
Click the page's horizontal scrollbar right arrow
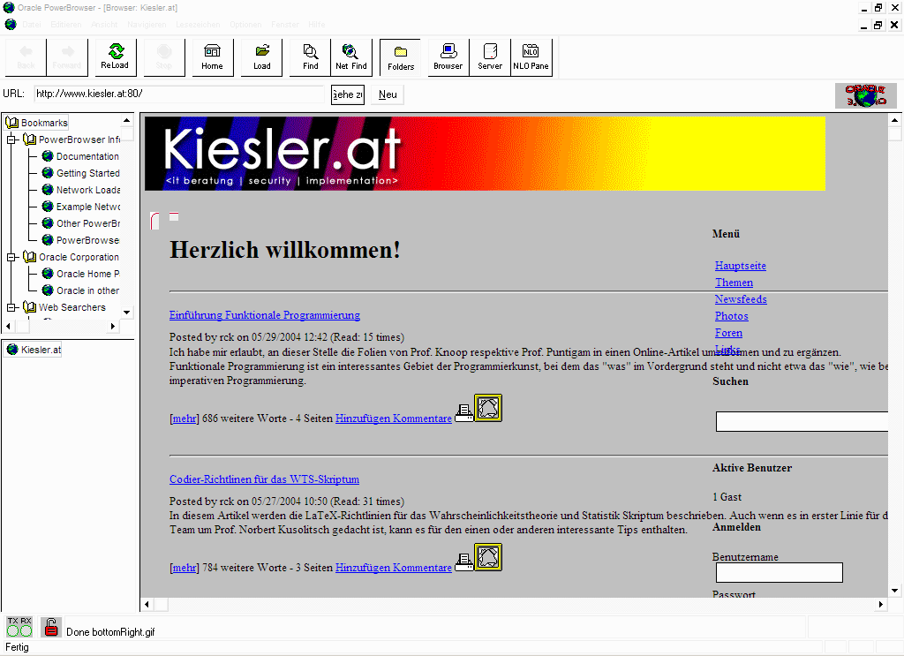click(x=881, y=605)
